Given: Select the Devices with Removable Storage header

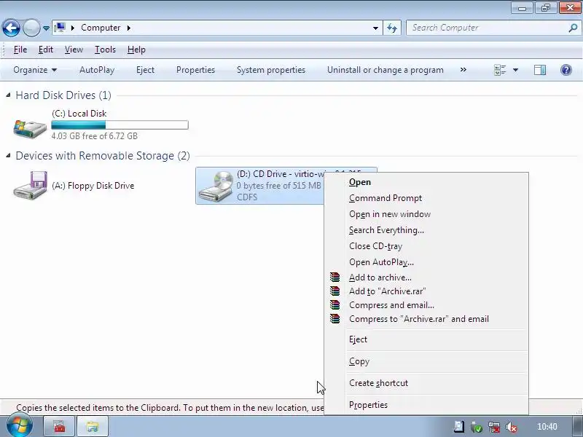Looking at the screenshot, I should 103,156.
